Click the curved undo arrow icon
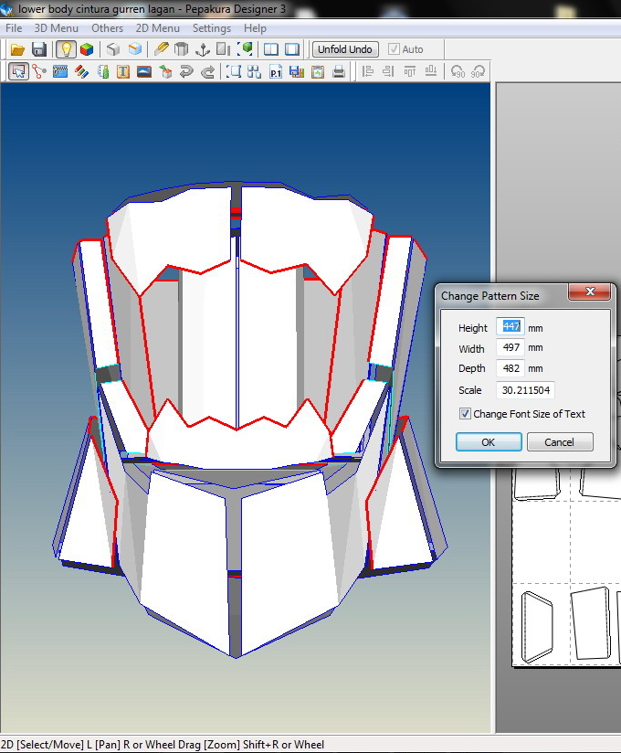The width and height of the screenshot is (621, 753). 186,71
